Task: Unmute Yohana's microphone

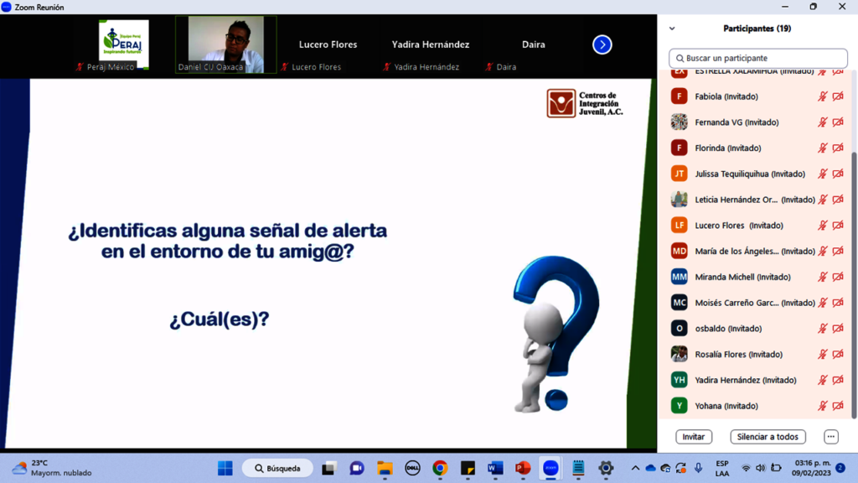Action: pos(823,405)
